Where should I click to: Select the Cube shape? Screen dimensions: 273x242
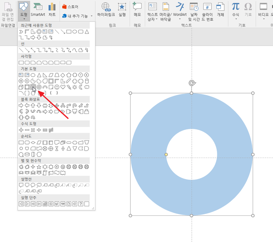(x=21, y=87)
